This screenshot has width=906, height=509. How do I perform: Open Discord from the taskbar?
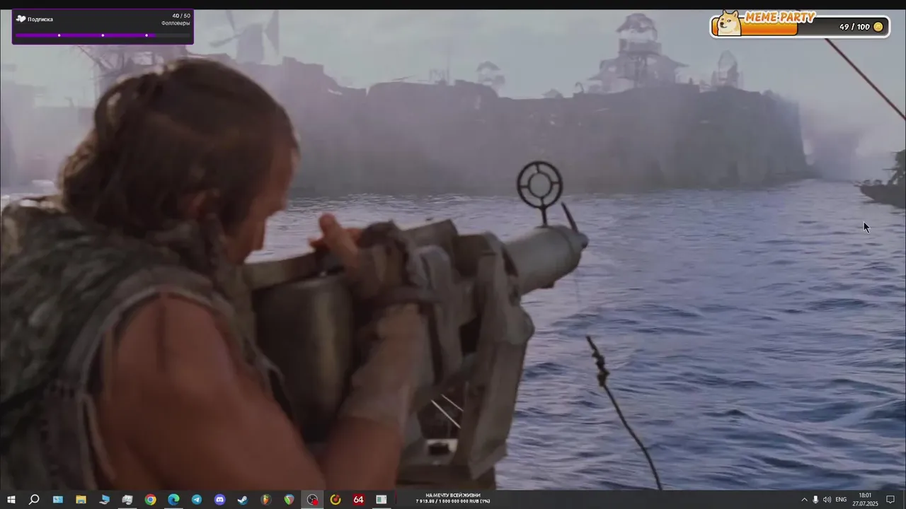tap(219, 500)
